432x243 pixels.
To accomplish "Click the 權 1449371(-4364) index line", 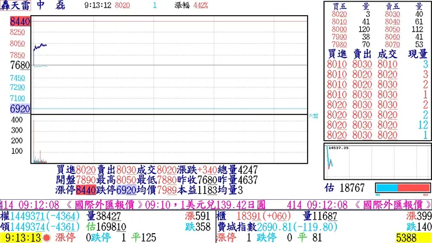I will coord(40,216).
